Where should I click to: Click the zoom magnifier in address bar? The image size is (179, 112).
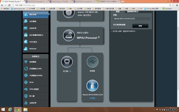pyautogui.click(x=170, y=5)
